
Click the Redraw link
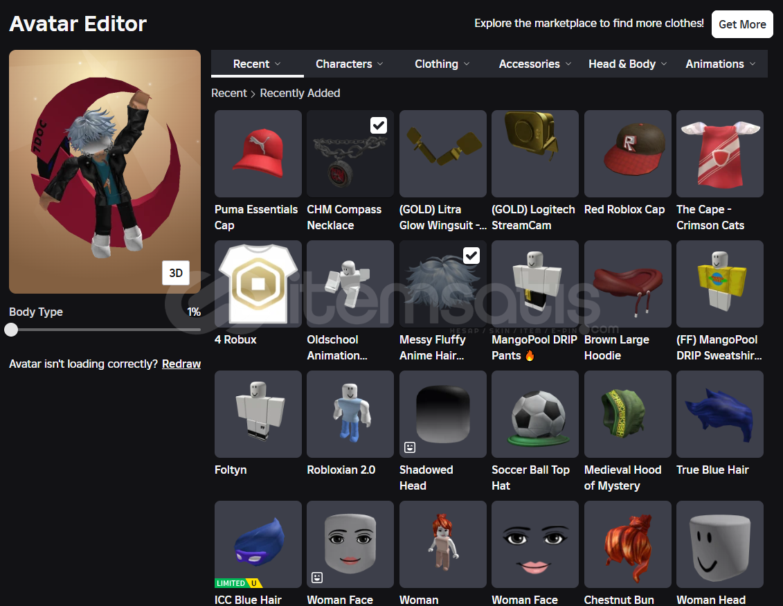[x=181, y=364]
